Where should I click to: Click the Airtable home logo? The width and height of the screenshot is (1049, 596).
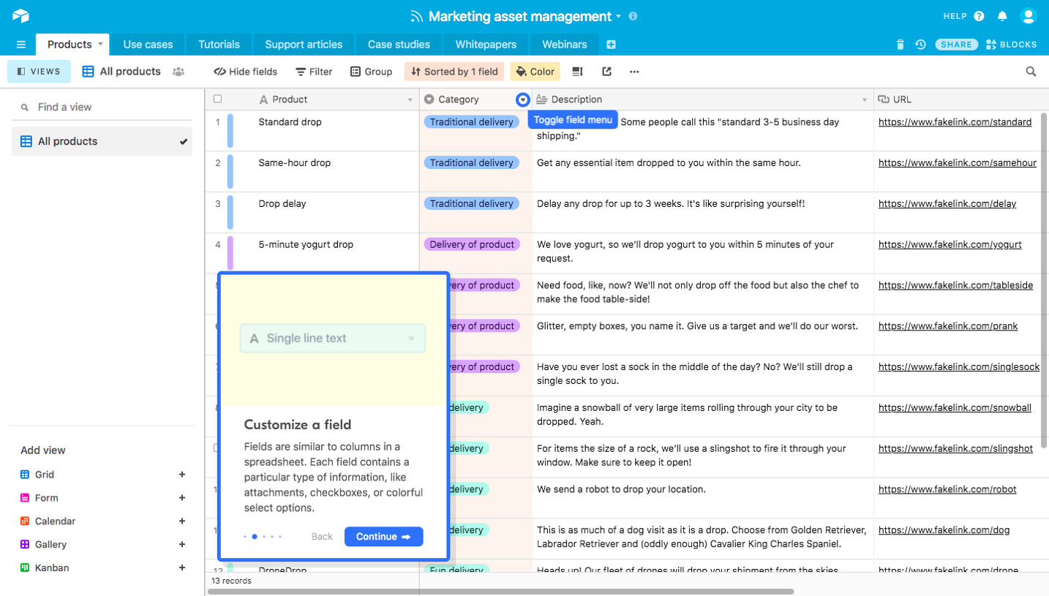(20, 15)
